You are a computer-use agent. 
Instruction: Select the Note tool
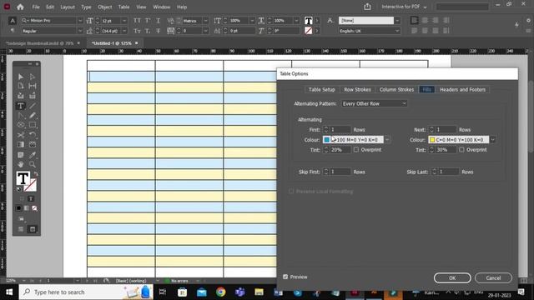tap(21, 155)
